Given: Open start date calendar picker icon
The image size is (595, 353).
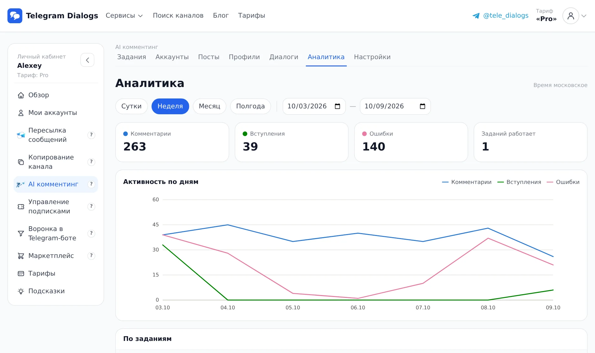Looking at the screenshot, I should 337,106.
